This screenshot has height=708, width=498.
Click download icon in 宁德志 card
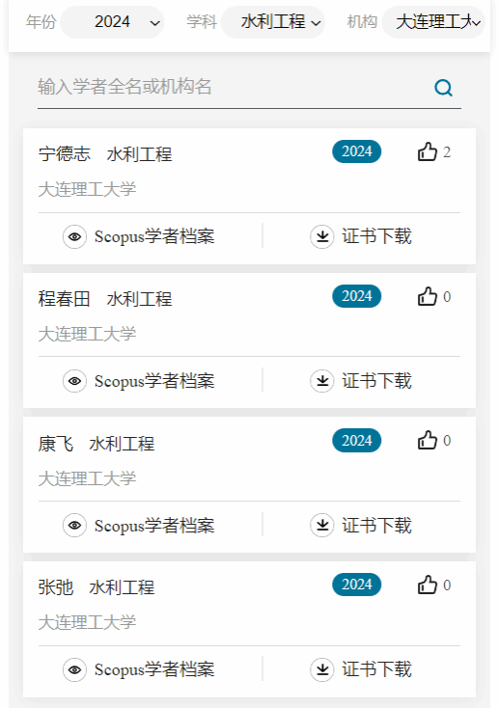pyautogui.click(x=322, y=236)
